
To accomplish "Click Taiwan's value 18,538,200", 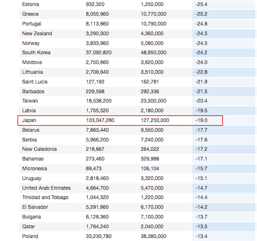I will click(x=99, y=101).
